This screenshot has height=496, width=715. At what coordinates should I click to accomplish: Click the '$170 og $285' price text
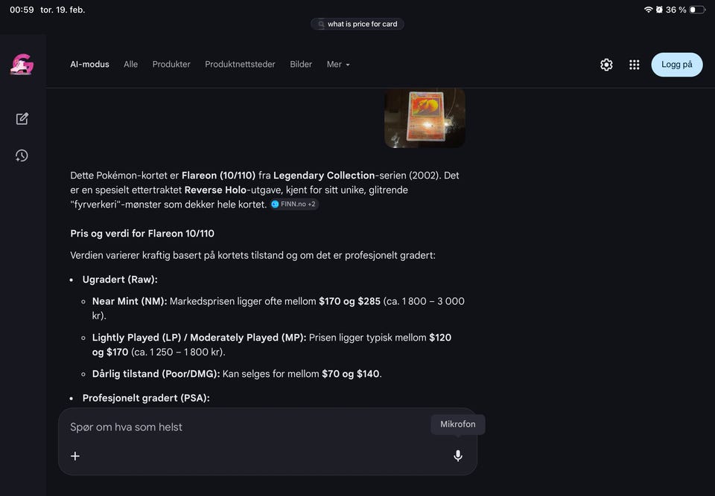click(x=350, y=301)
